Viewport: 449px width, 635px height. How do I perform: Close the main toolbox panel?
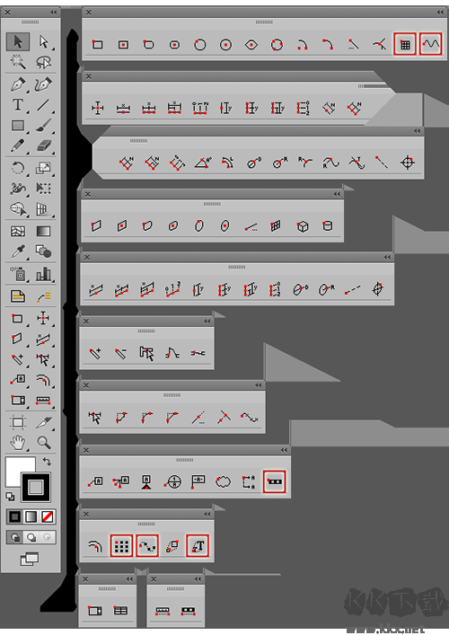(x=7, y=13)
